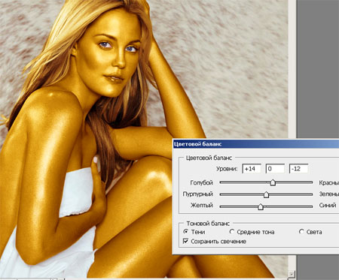Click the vertical scrollbar down arrow
Image resolution: width=339 pixels, height=280 pixels.
(x=292, y=273)
